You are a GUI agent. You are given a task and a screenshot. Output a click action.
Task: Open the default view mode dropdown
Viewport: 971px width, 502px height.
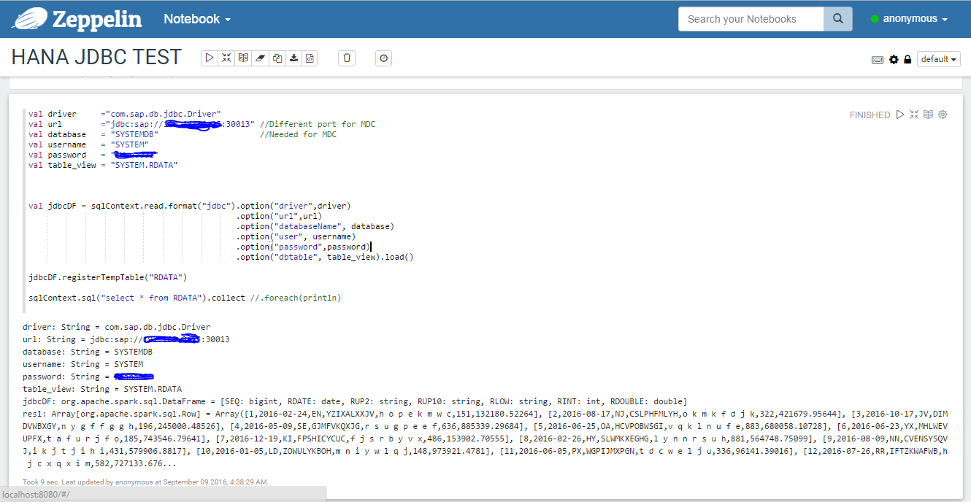tap(939, 59)
